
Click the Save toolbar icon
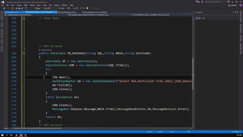[x=19, y=8]
